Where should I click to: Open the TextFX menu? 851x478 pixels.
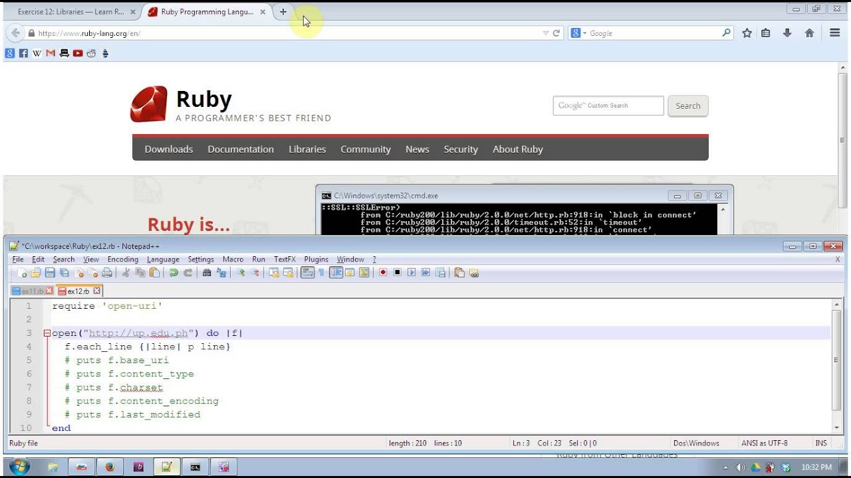pyautogui.click(x=285, y=259)
